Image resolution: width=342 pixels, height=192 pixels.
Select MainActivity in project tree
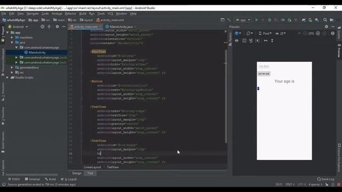37,52
